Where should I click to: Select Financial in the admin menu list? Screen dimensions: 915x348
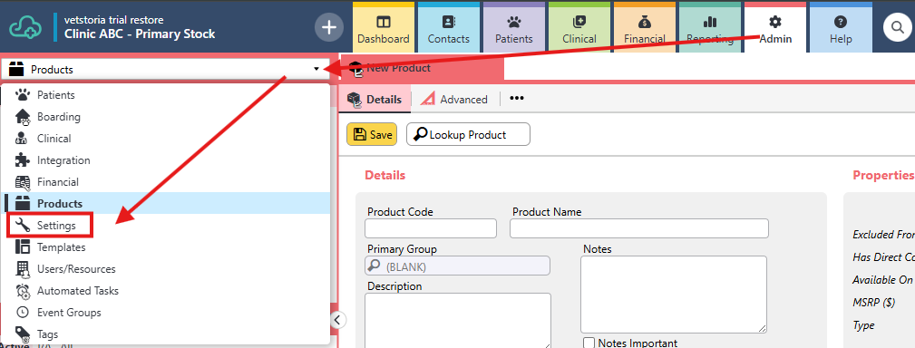click(166, 182)
